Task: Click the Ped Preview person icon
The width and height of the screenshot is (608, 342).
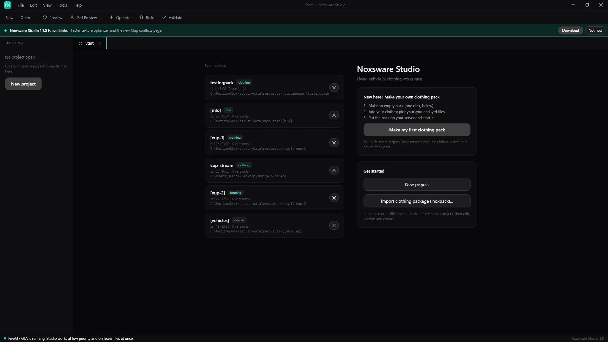Action: pyautogui.click(x=72, y=17)
